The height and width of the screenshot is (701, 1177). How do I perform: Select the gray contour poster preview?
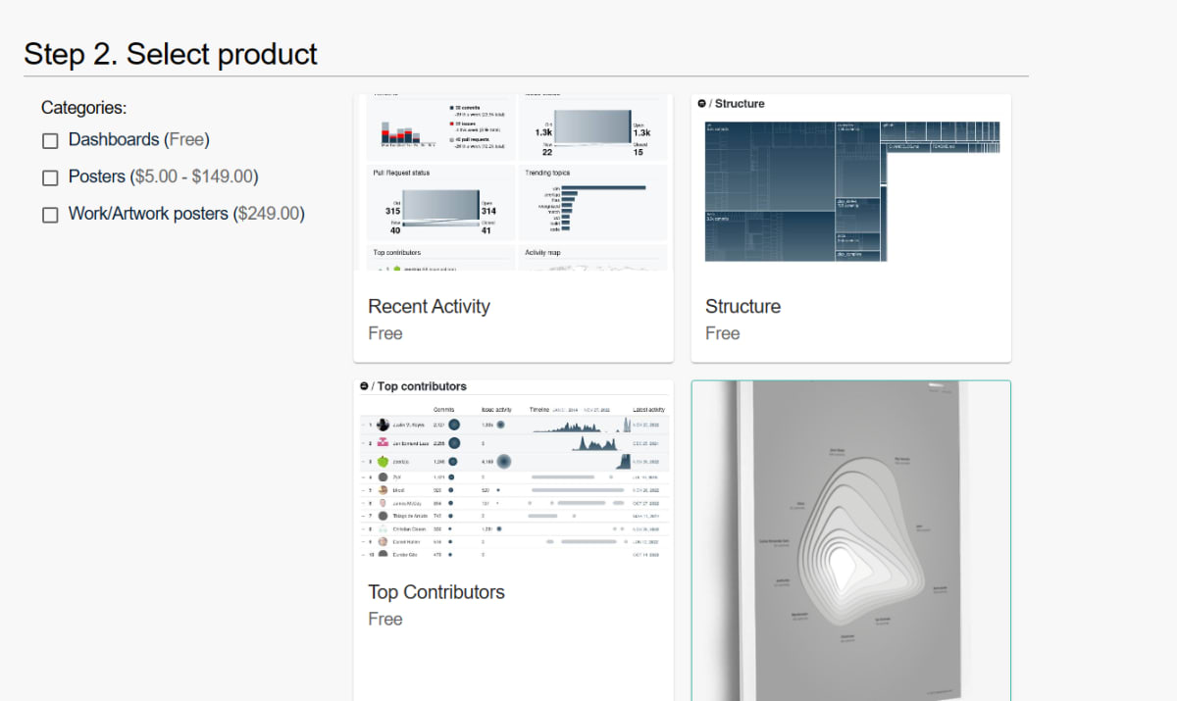tap(851, 540)
